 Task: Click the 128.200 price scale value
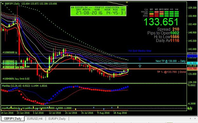coord(192,82)
